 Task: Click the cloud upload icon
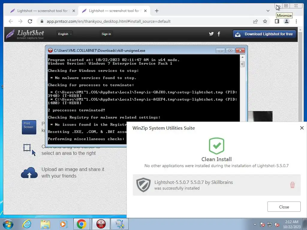[29, 173]
